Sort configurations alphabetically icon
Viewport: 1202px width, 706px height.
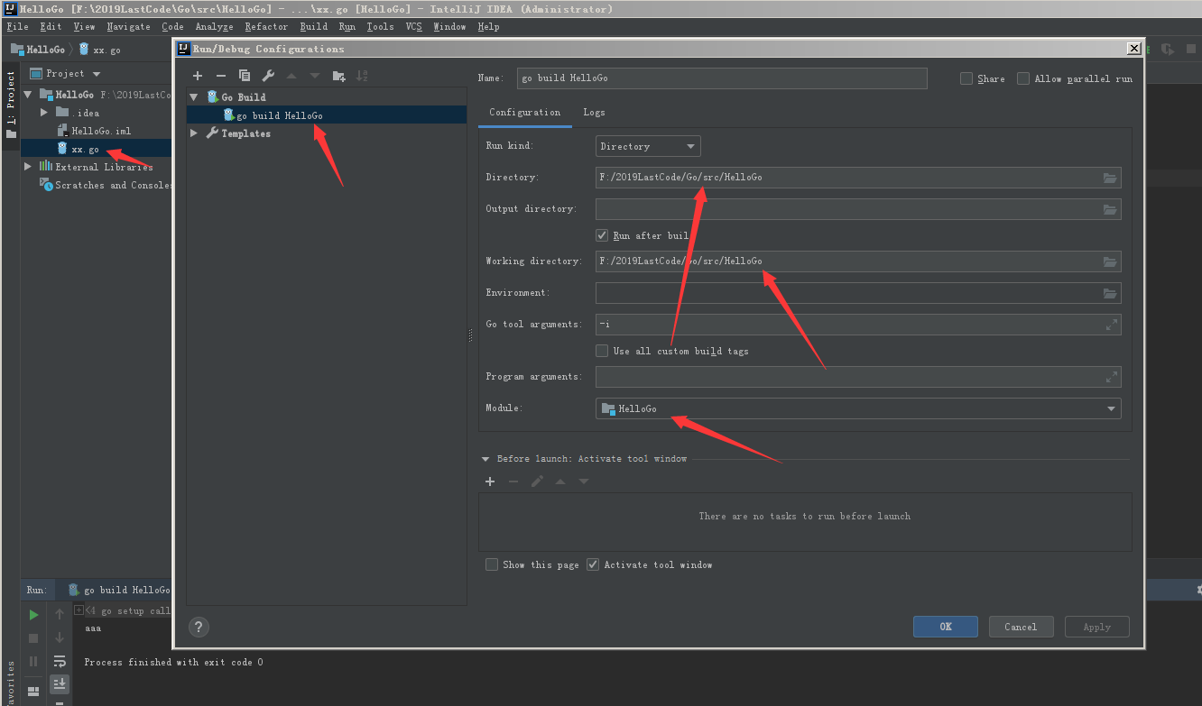click(362, 76)
